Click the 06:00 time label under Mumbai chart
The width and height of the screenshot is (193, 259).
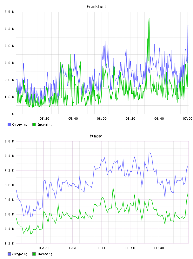click(x=101, y=248)
